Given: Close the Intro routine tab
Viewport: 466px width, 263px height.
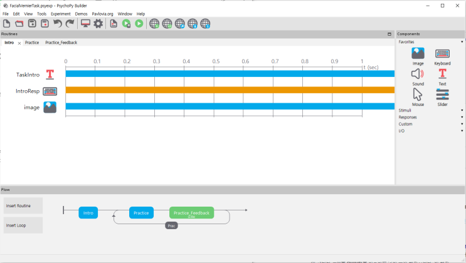Looking at the screenshot, I should (x=19, y=43).
